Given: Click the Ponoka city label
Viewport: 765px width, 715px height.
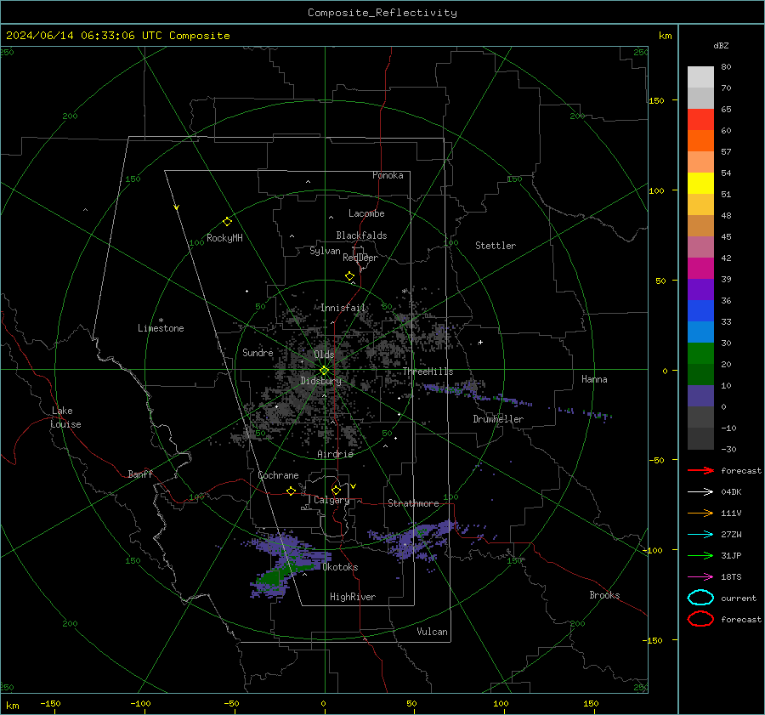Looking at the screenshot, I should (388, 175).
